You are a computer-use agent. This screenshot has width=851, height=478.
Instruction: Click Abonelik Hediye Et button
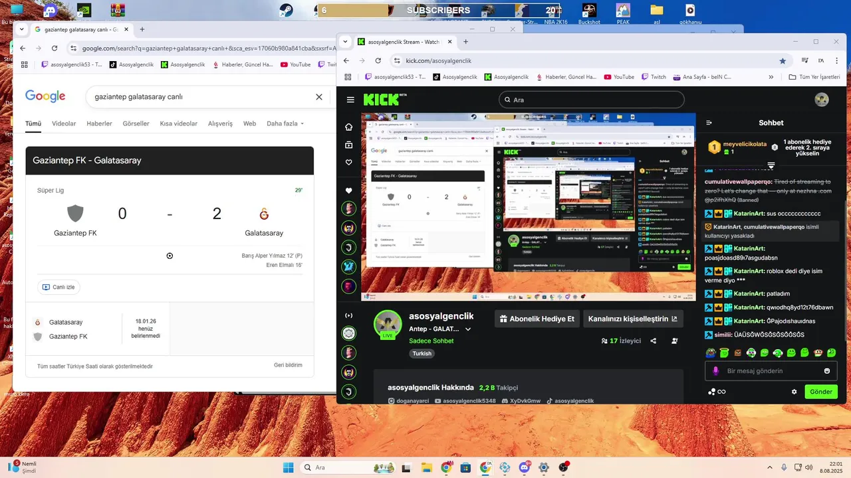(x=537, y=319)
